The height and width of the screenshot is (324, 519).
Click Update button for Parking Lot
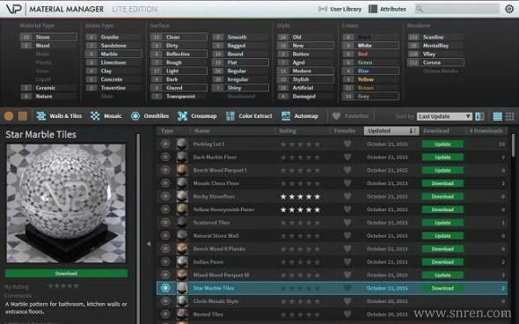[442, 144]
